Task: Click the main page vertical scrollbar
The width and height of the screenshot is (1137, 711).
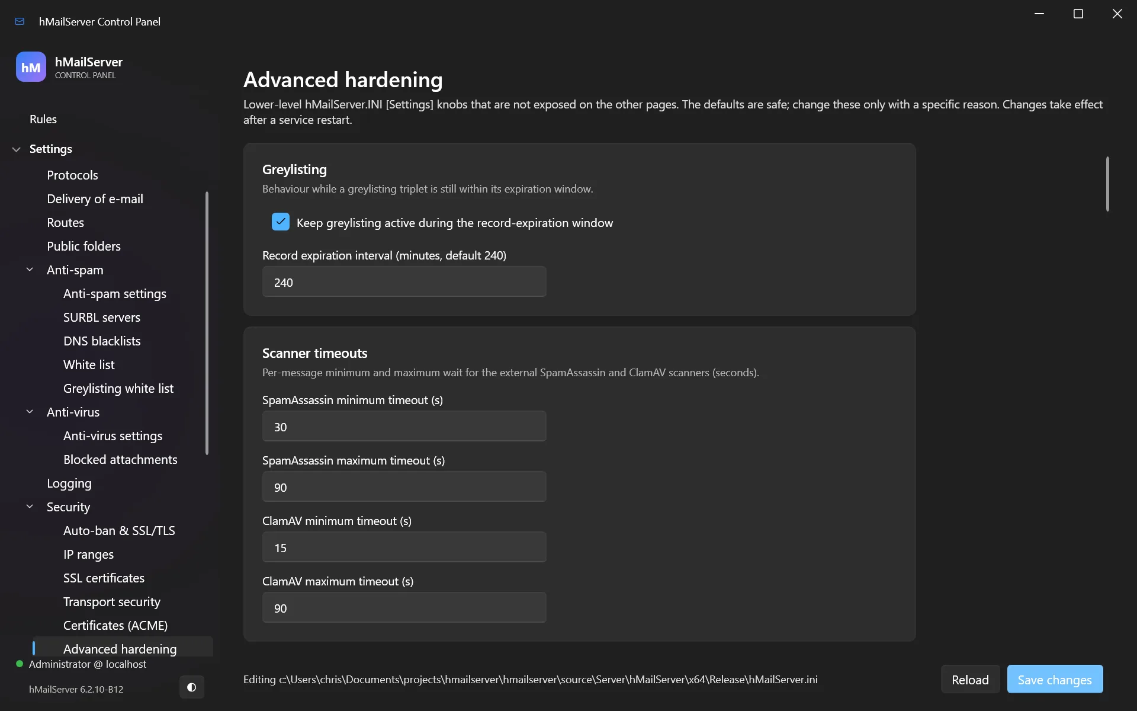Action: (x=1107, y=184)
